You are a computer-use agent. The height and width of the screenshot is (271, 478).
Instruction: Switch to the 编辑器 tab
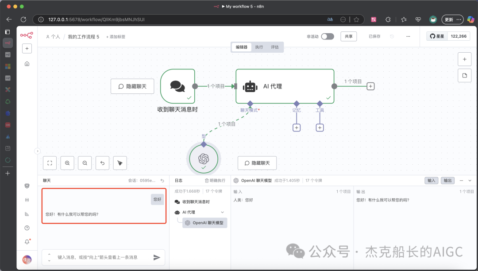point(242,47)
